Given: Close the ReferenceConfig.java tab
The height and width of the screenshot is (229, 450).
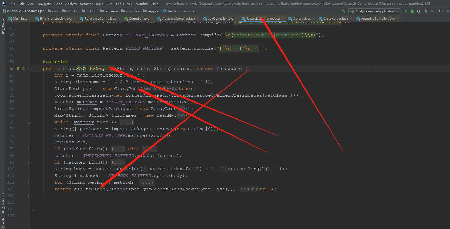Looking at the screenshot, I should tap(119, 18).
